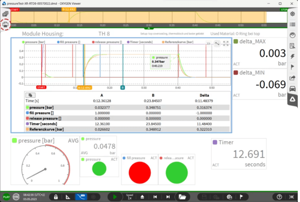Click the car icon in right sidebar
Viewport: 300px width, 202px height.
click(x=292, y=89)
